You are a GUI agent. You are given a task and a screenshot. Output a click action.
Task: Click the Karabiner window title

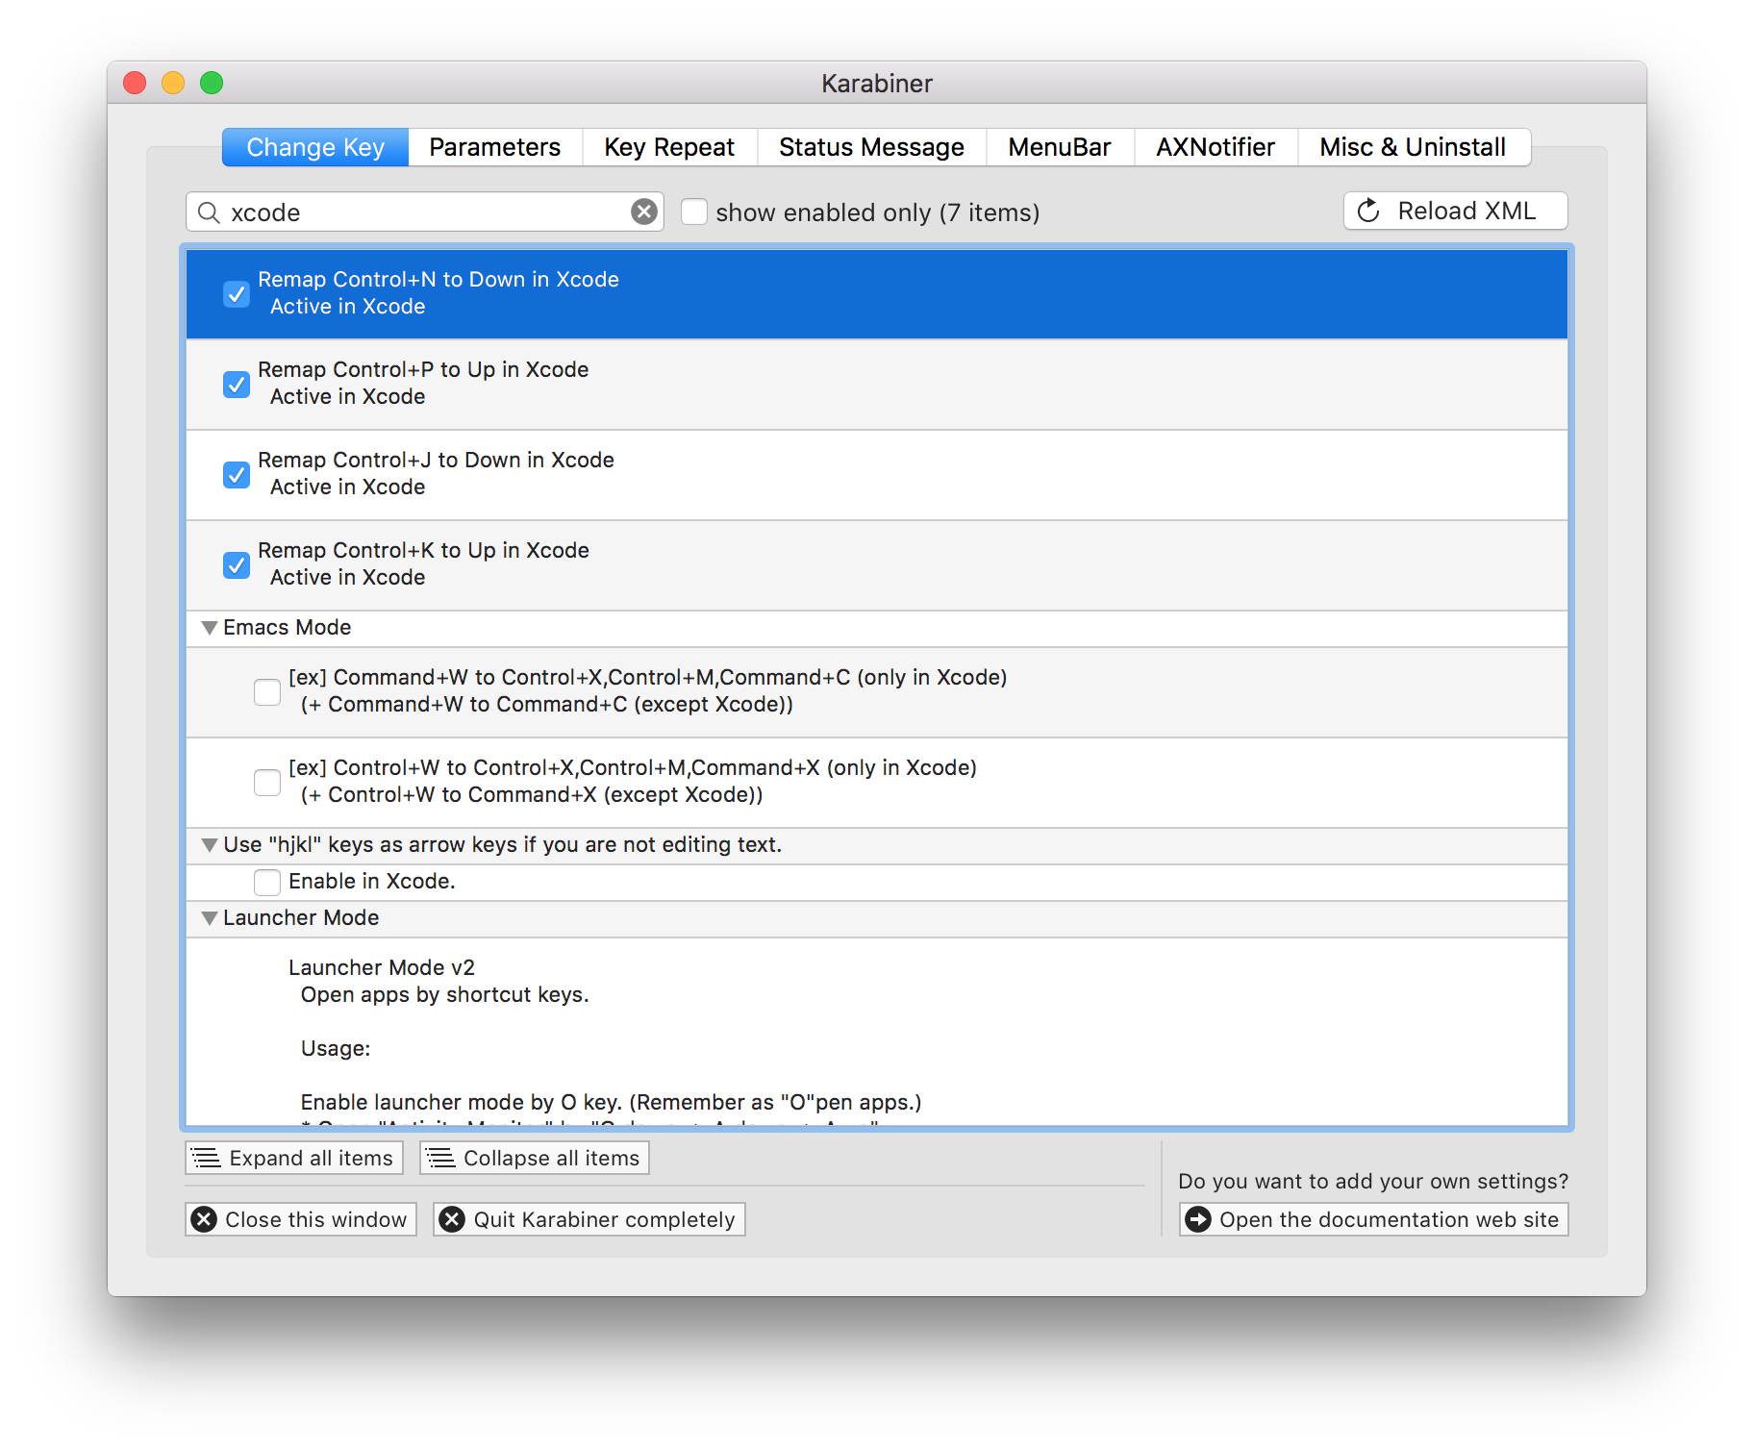[877, 84]
